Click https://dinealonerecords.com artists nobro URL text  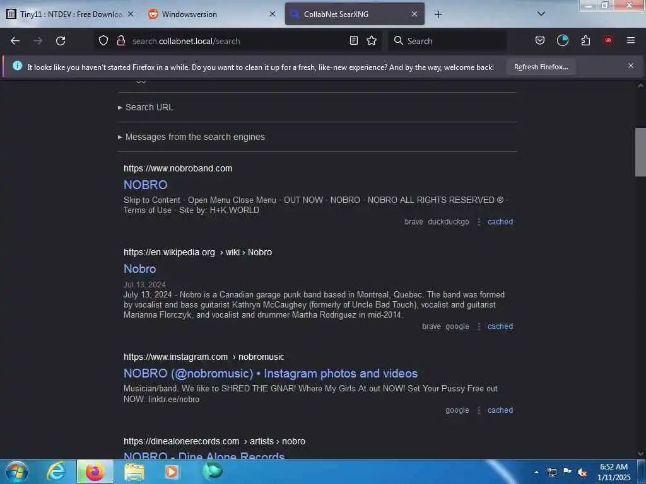pyautogui.click(x=214, y=441)
